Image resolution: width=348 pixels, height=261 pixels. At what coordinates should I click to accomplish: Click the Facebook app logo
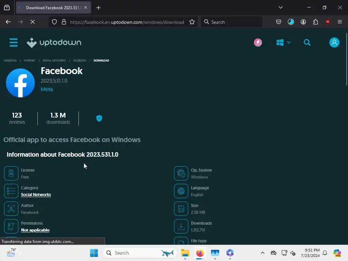(x=20, y=83)
